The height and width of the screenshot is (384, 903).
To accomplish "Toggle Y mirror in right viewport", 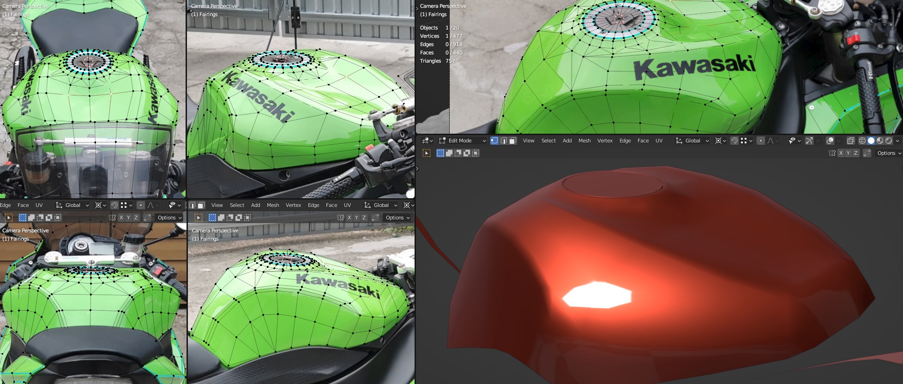I will [x=848, y=153].
